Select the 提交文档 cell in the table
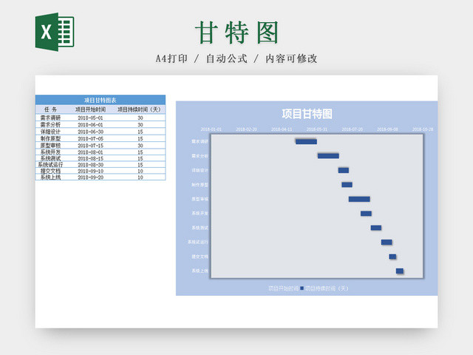473x355 pixels. [x=50, y=171]
